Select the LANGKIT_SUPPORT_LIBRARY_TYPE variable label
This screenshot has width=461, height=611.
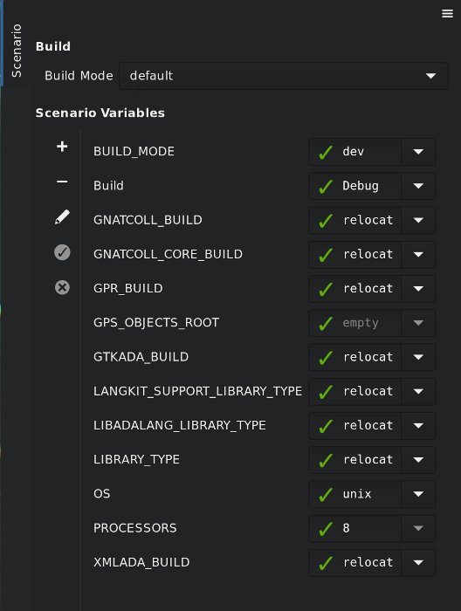[197, 391]
